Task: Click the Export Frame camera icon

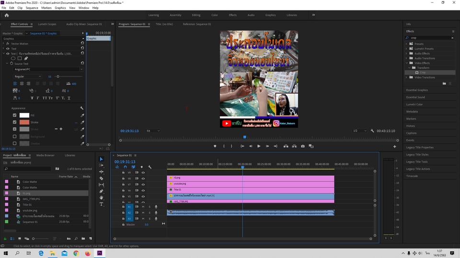Action: click(303, 146)
